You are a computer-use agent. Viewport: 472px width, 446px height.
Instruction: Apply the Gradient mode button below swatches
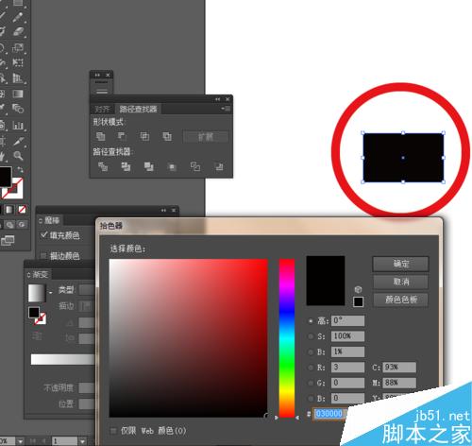[9, 210]
